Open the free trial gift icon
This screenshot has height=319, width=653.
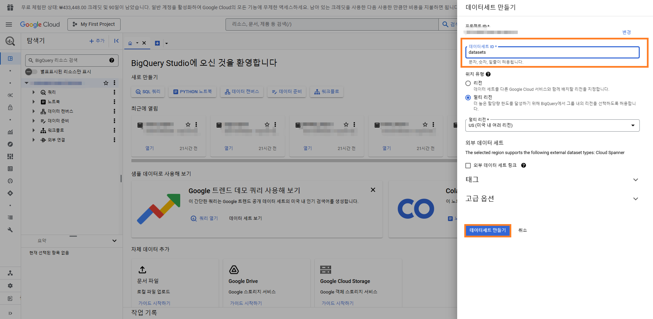[x=10, y=7]
